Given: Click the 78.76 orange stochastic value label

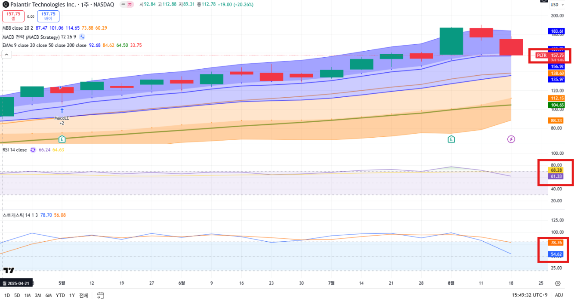Looking at the screenshot, I should tap(556, 243).
